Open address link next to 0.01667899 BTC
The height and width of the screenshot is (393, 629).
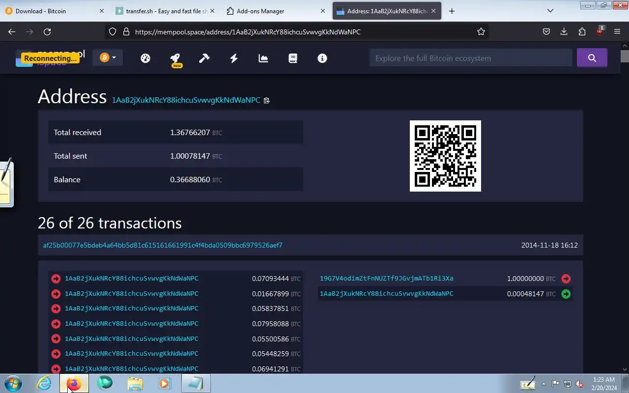[132, 294]
